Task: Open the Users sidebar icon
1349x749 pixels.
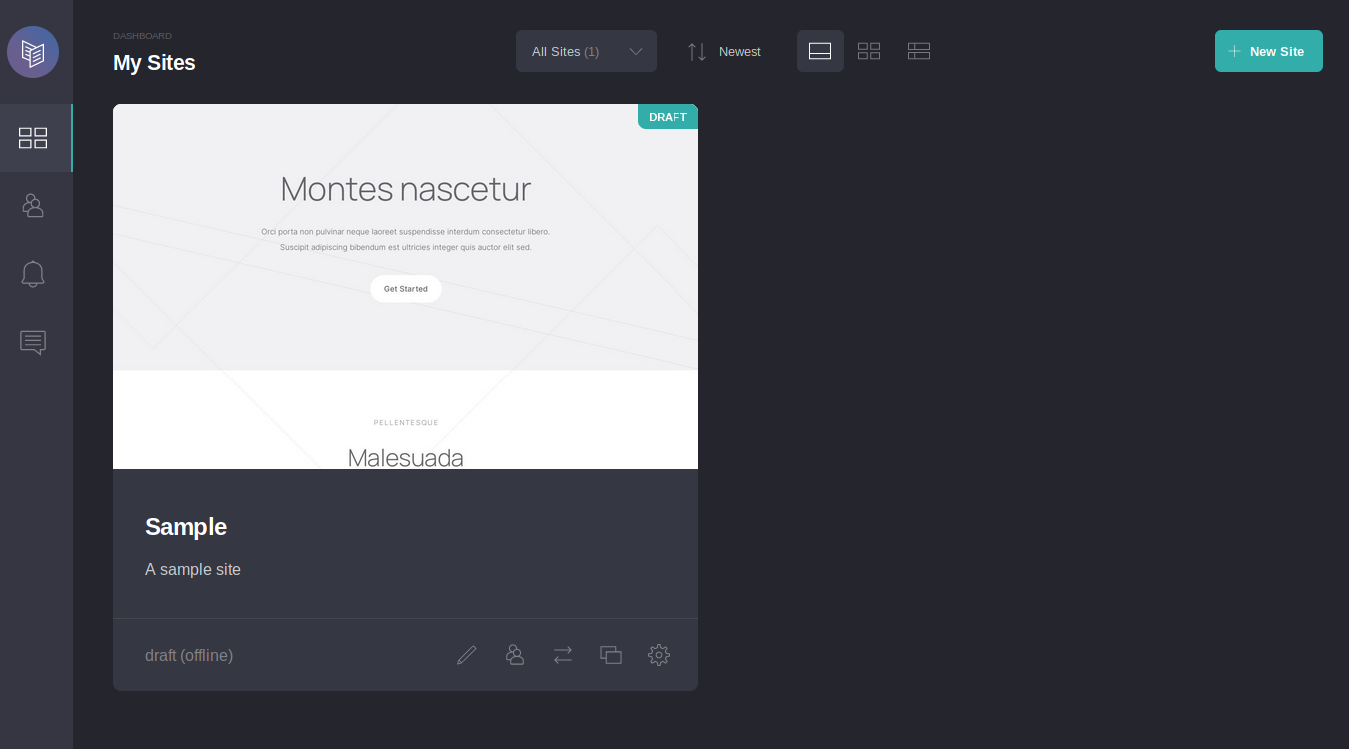Action: 33,206
